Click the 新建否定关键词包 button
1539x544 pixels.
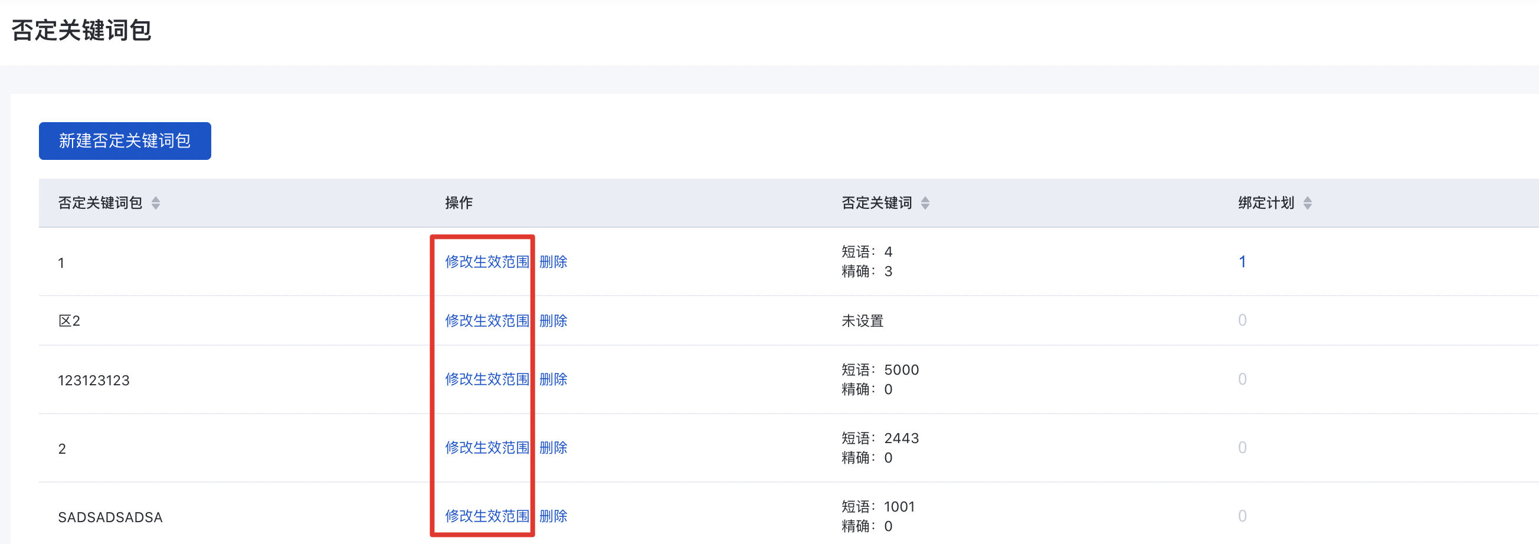click(x=125, y=141)
